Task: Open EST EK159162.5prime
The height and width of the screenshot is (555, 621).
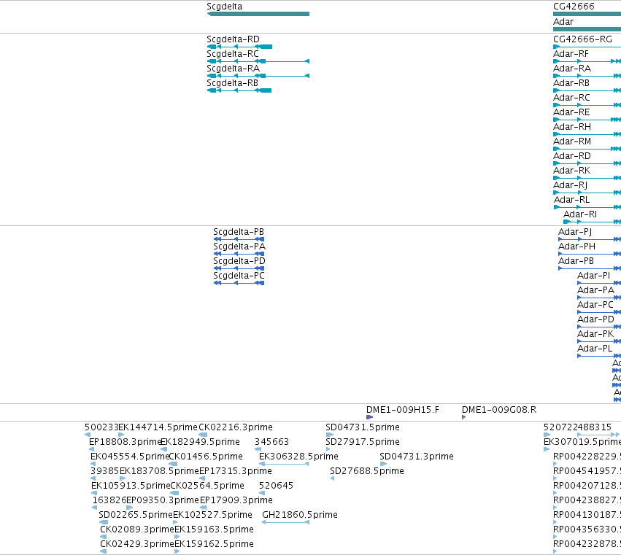Action: [x=214, y=544]
